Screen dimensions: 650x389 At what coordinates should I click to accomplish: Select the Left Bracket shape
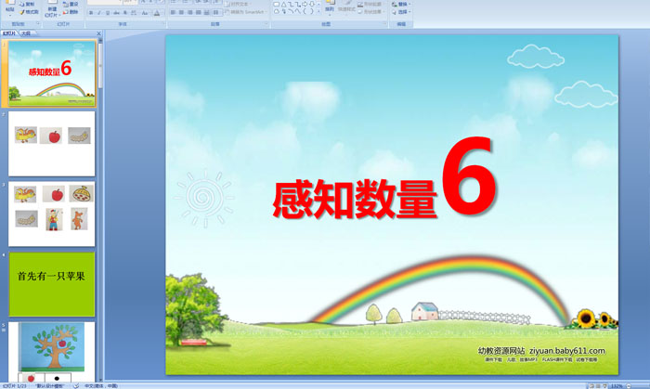pyautogui.click(x=305, y=11)
